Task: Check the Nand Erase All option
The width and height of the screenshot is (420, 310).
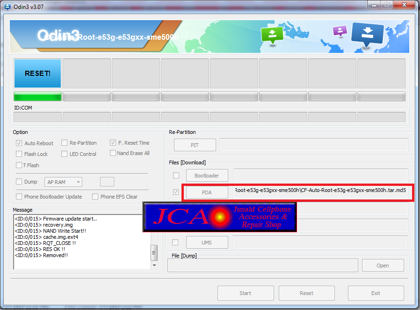Action: 113,153
